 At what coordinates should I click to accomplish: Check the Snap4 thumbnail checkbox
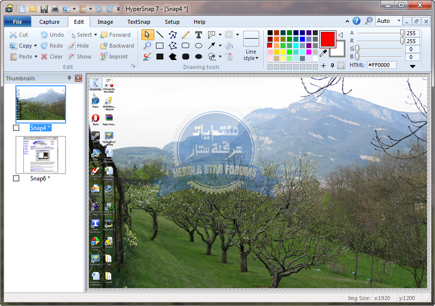pos(16,128)
